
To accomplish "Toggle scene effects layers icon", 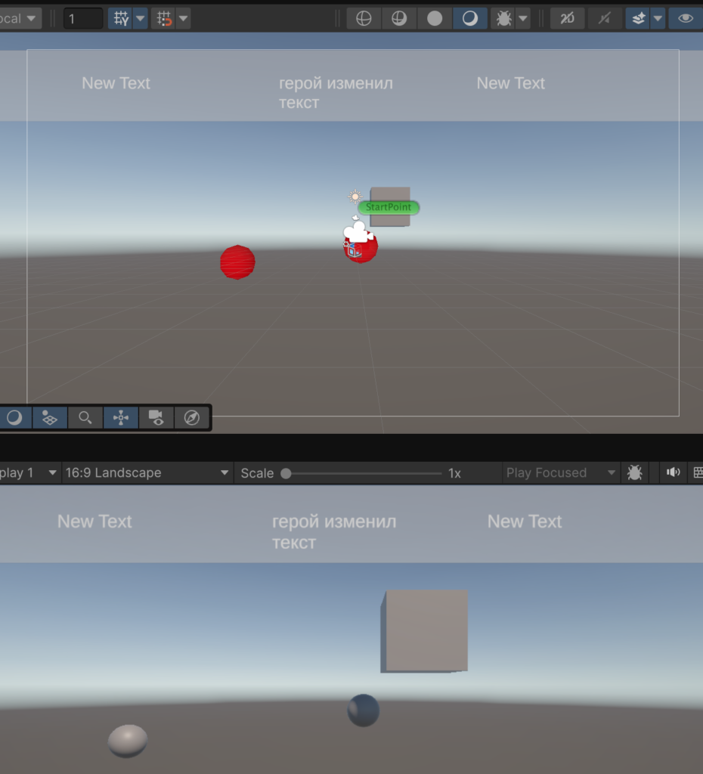I will (638, 19).
